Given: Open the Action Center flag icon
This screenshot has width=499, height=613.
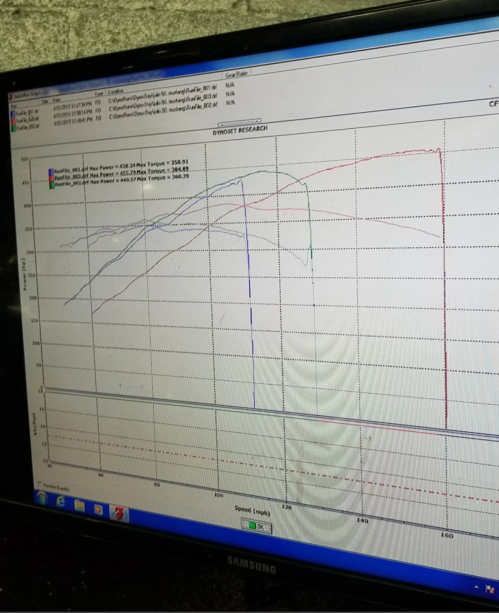Looking at the screenshot, I should 491,589.
